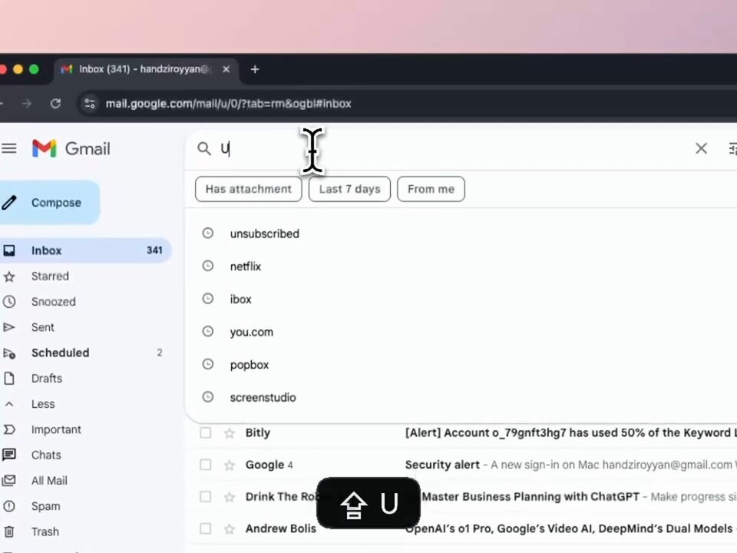
Task: Click the history clock icon beside 'popbox'
Action: pyautogui.click(x=208, y=364)
